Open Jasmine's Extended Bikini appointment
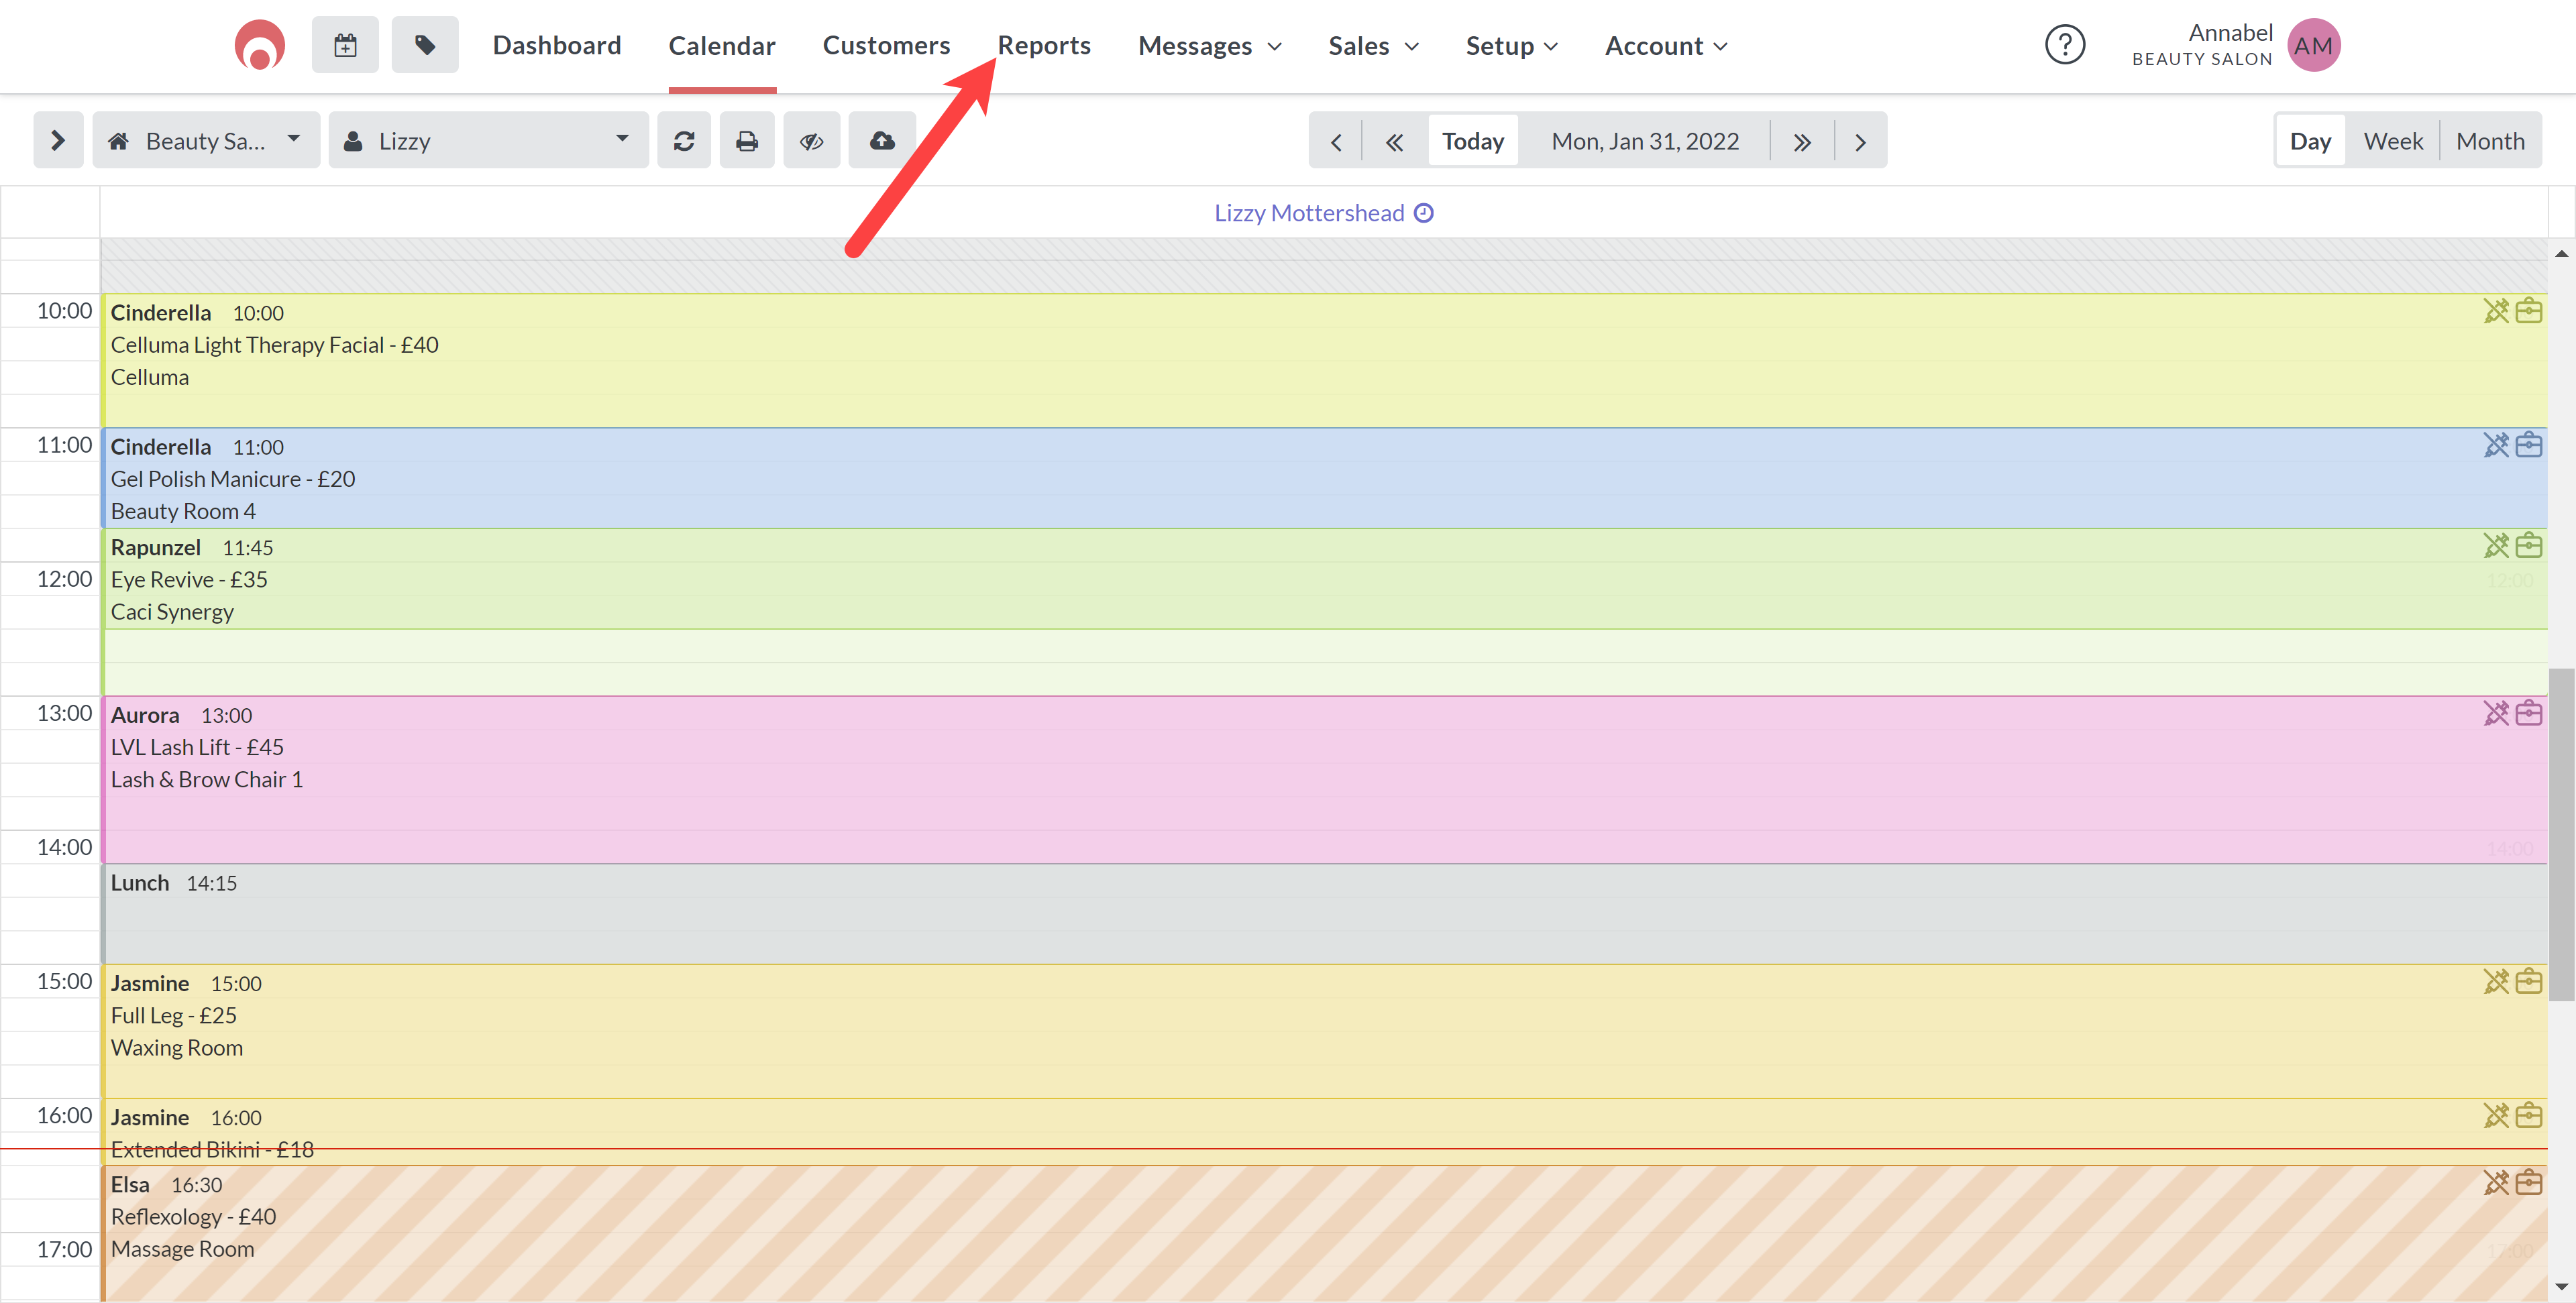This screenshot has width=2576, height=1303. pyautogui.click(x=1324, y=1132)
